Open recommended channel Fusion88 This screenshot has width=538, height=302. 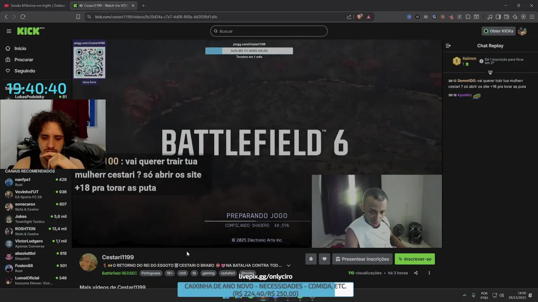pyautogui.click(x=36, y=268)
